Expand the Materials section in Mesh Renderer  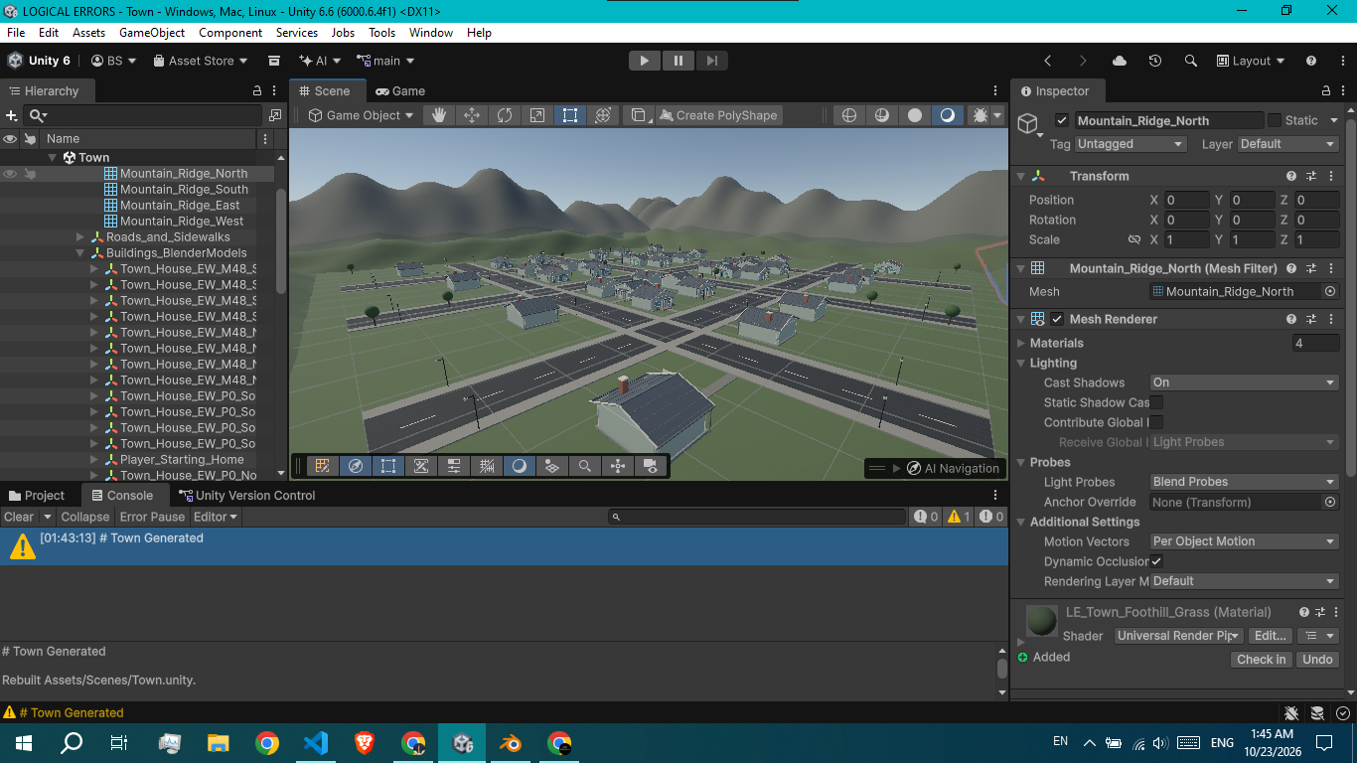click(1020, 343)
